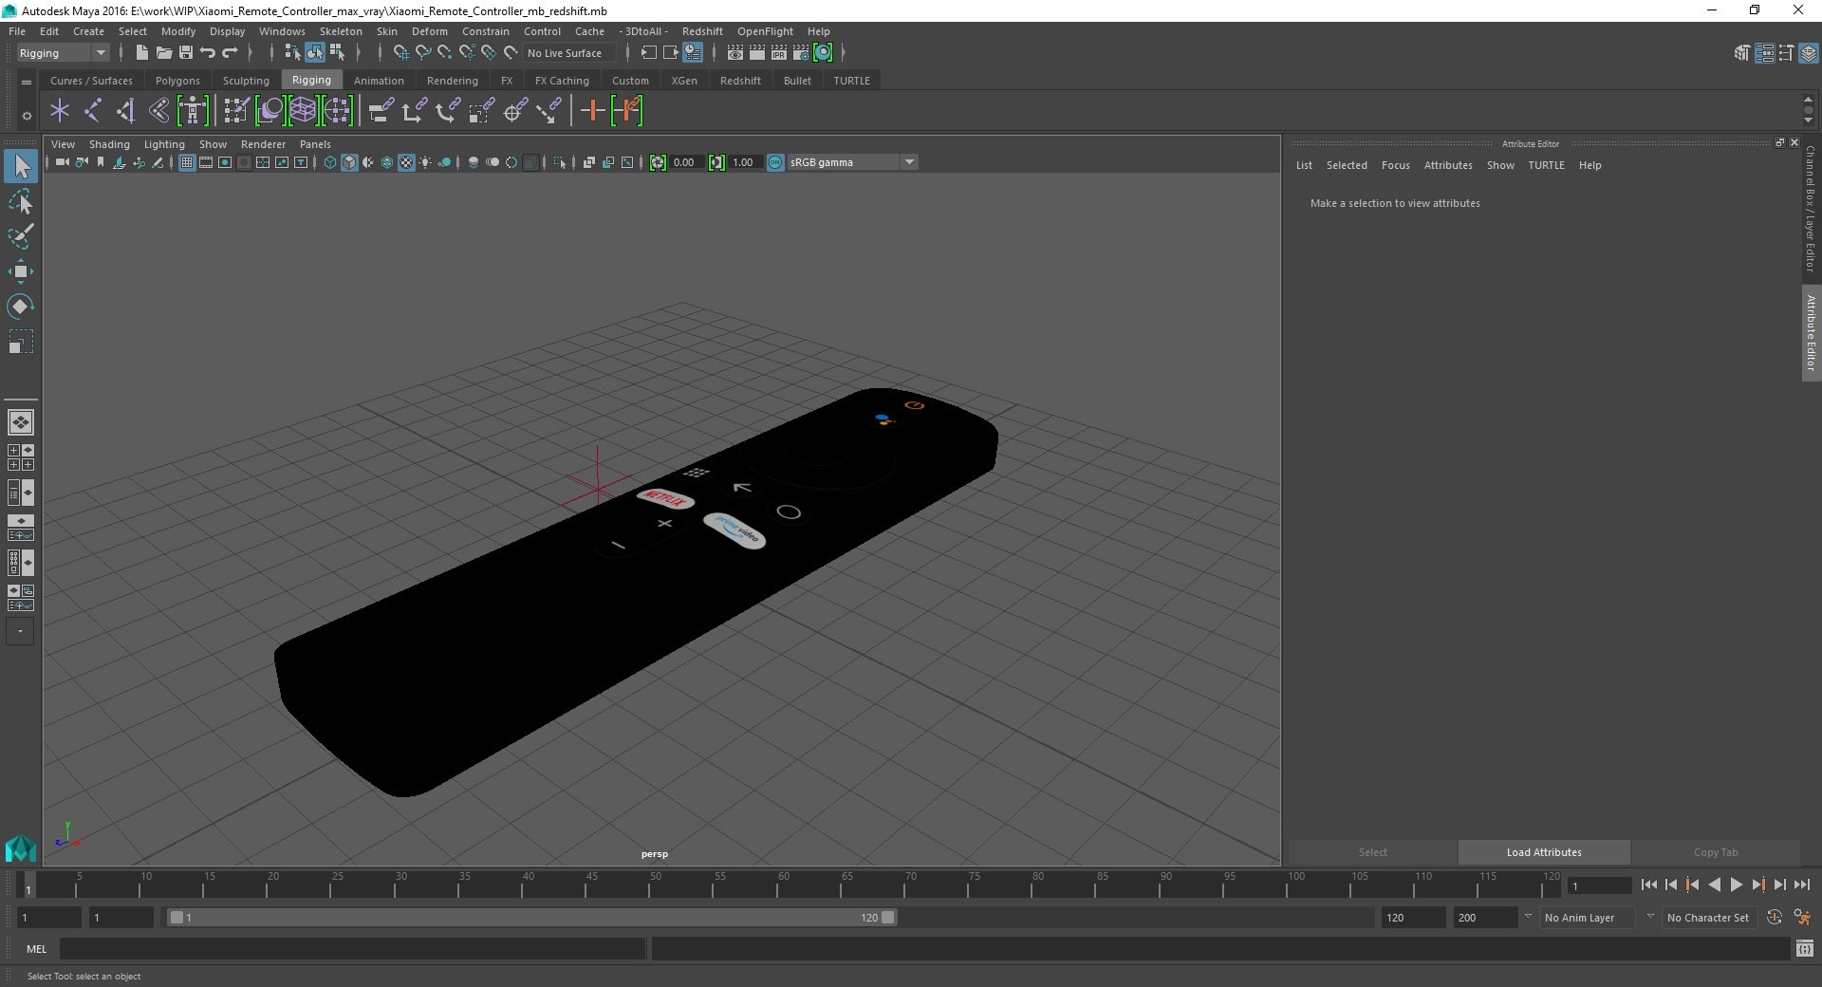Switch to single perspective view layout
Screen dimensions: 1822x987
point(20,422)
